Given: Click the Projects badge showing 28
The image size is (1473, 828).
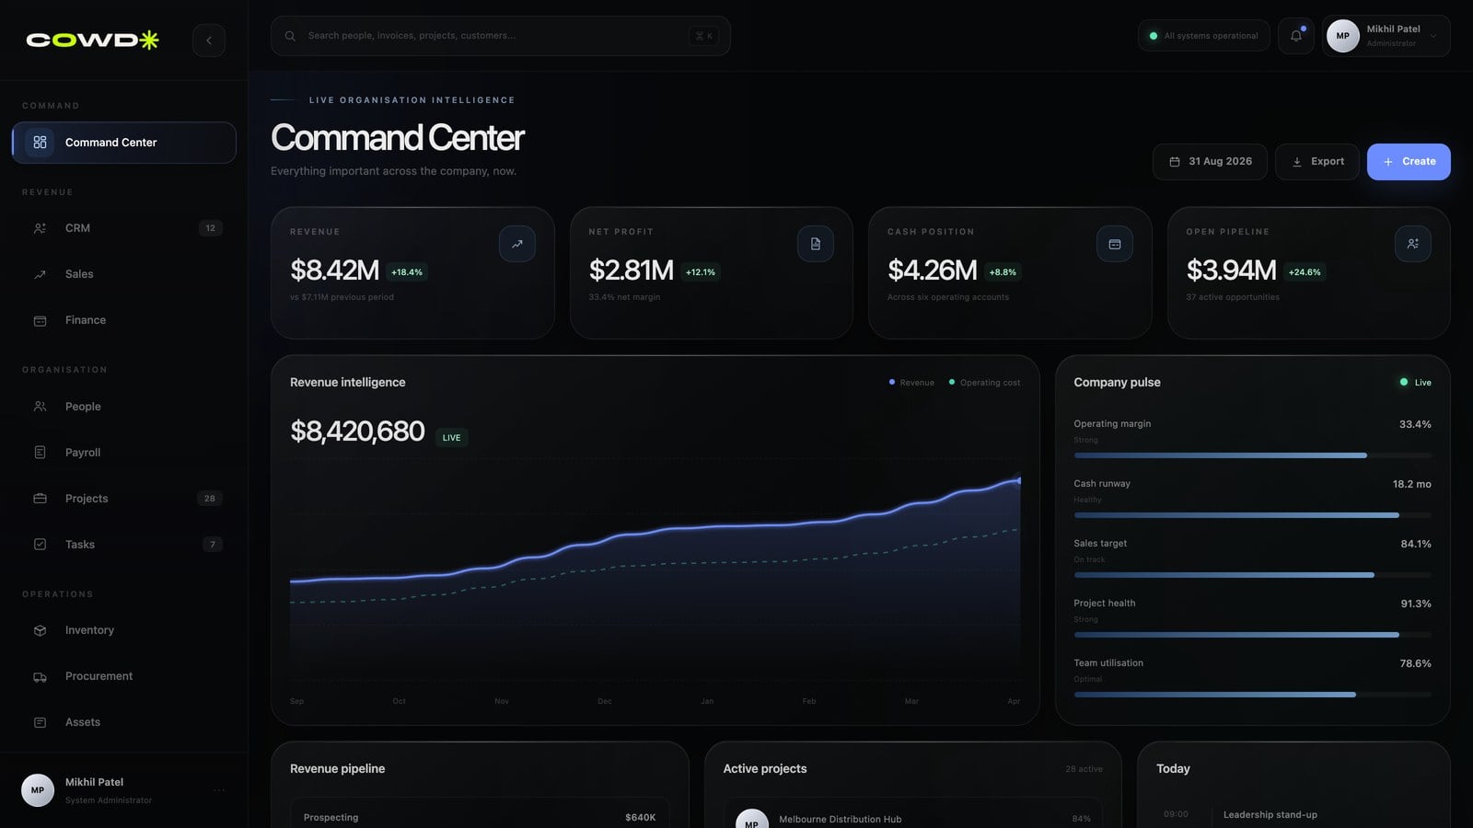Looking at the screenshot, I should click(x=210, y=499).
